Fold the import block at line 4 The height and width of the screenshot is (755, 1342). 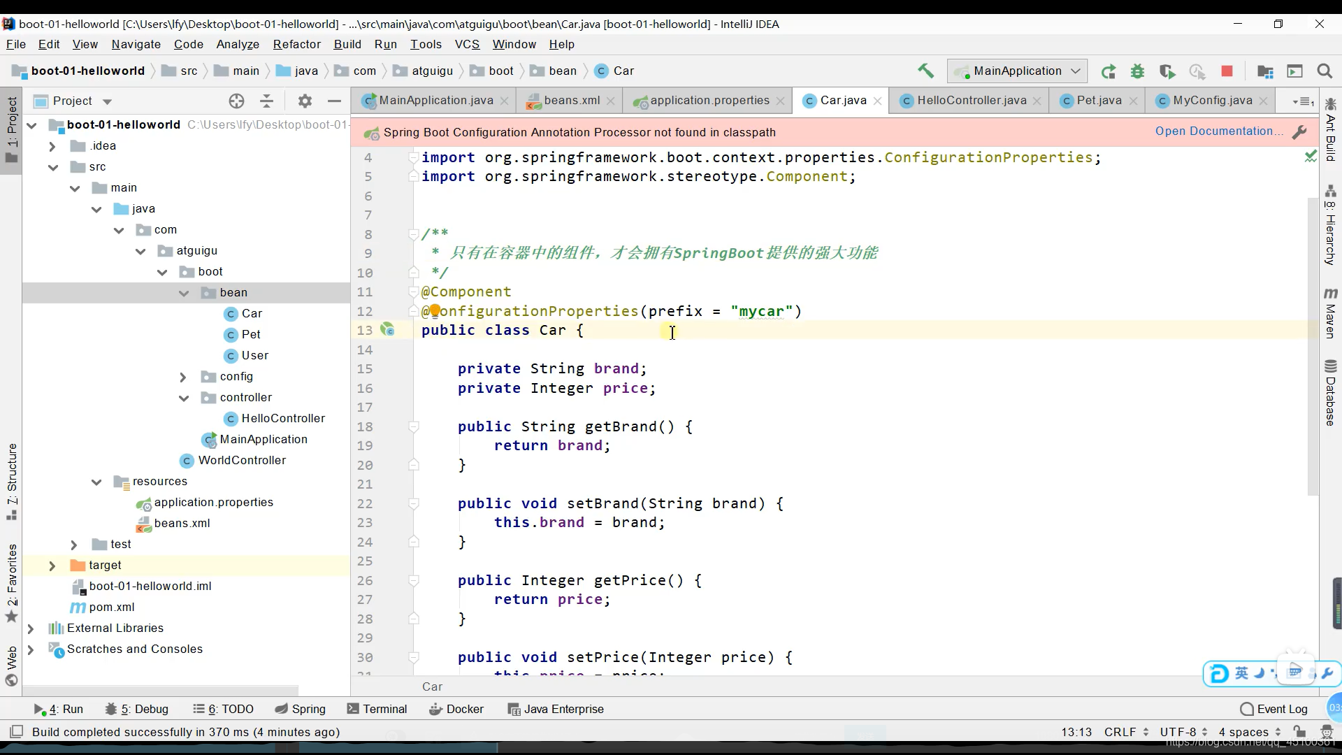pyautogui.click(x=414, y=157)
